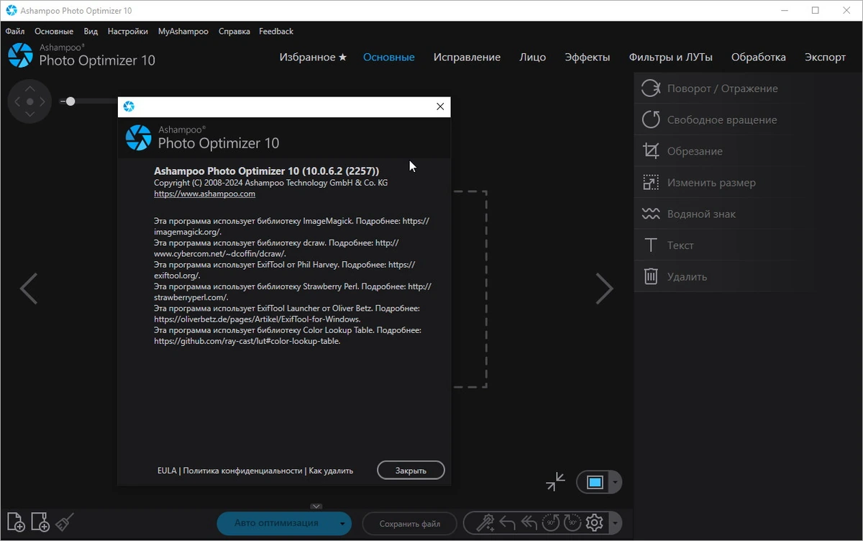Click the shrink to fit arrows icon
The image size is (863, 541).
point(555,482)
